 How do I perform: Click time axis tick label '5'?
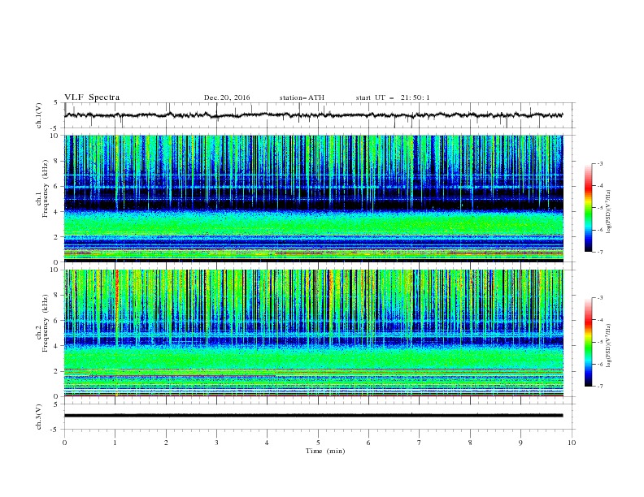(318, 443)
